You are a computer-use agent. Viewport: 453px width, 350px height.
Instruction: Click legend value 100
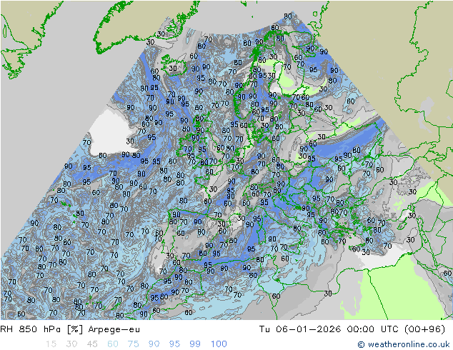pos(219,344)
